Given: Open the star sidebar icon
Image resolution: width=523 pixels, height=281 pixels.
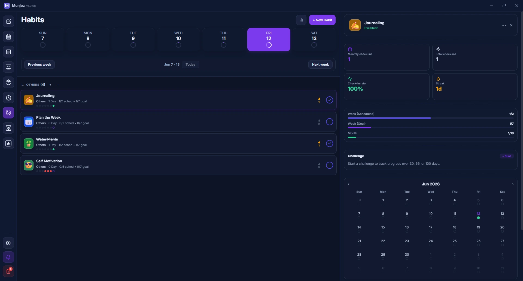Looking at the screenshot, I should [8, 143].
